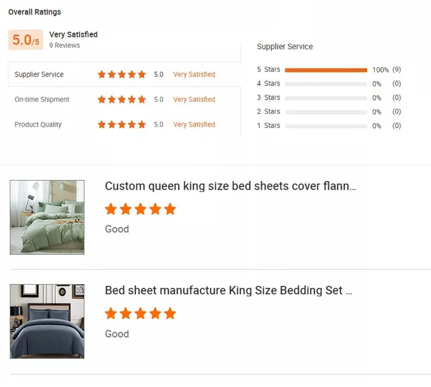
Task: Click the 1 Stars rating bar
Action: point(326,126)
